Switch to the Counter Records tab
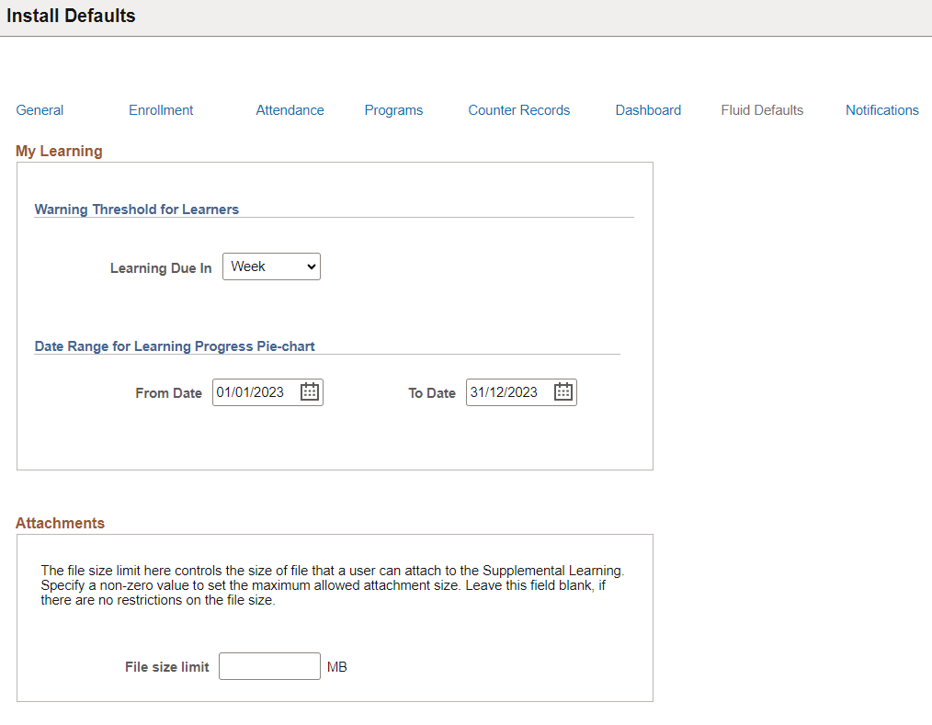 [x=519, y=110]
